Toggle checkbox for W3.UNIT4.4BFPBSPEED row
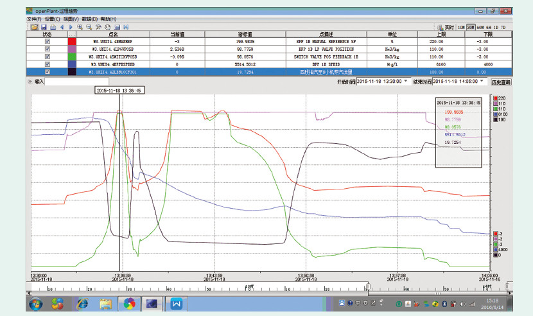 click(48, 64)
